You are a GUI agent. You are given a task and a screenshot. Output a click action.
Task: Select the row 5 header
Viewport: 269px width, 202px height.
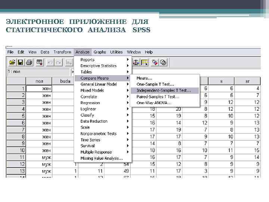[16, 116]
